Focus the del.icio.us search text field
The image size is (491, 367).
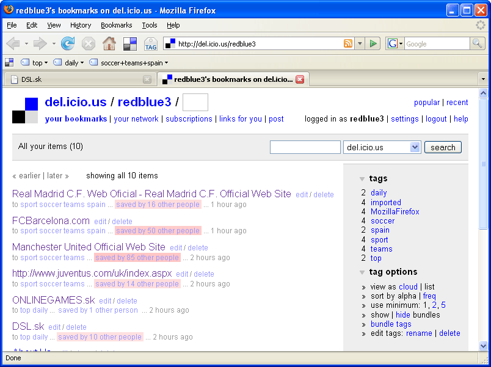click(305, 147)
